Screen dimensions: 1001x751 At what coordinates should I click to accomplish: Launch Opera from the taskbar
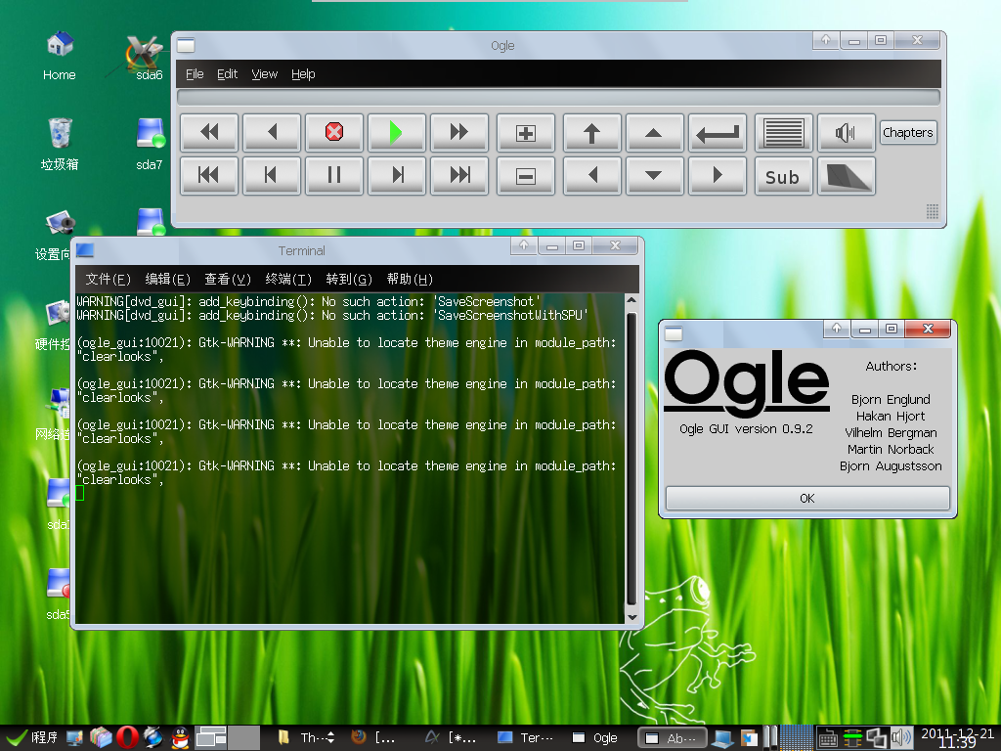(127, 737)
